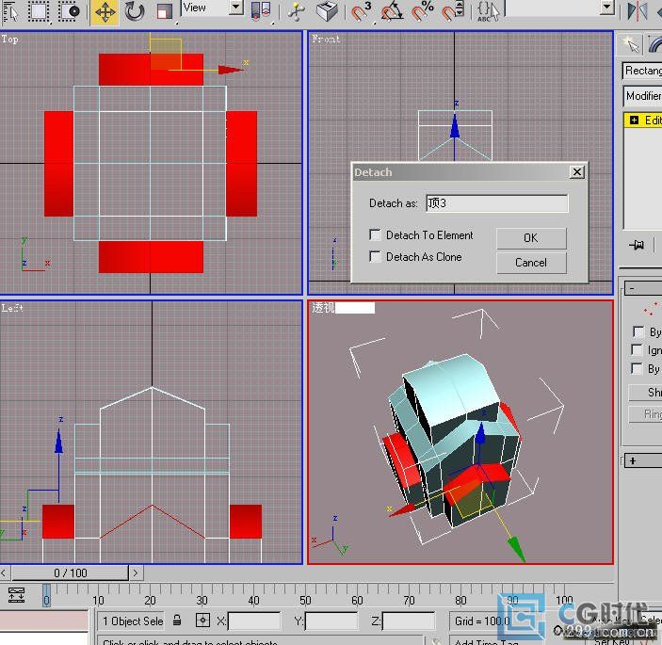Collapse the Selection rollout minus bar
The image size is (662, 645).
642,289
